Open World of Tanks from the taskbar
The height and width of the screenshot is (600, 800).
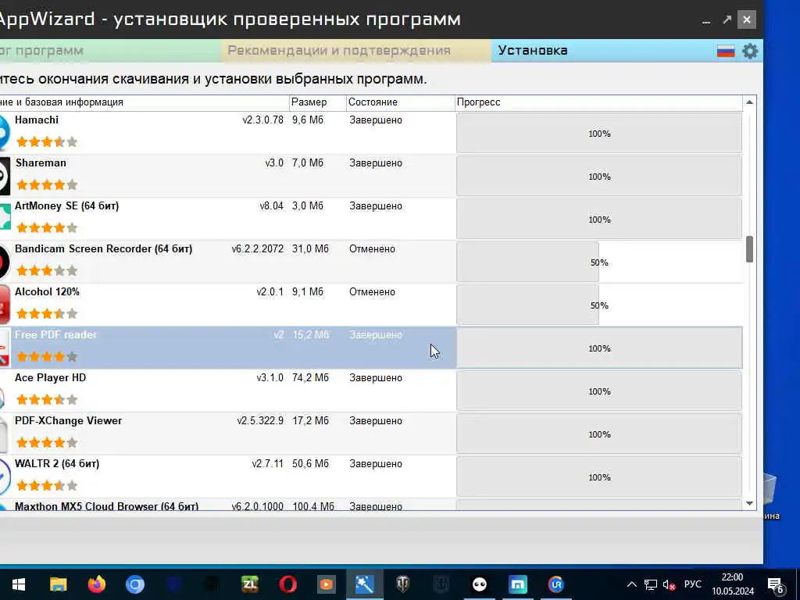[x=402, y=584]
